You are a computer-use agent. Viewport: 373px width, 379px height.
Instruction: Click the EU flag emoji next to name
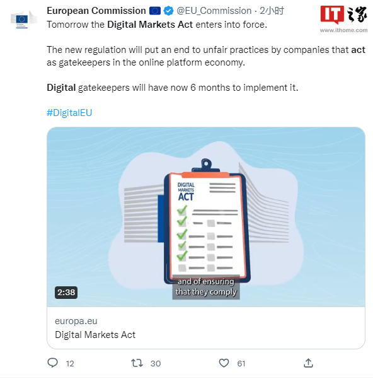tap(155, 11)
